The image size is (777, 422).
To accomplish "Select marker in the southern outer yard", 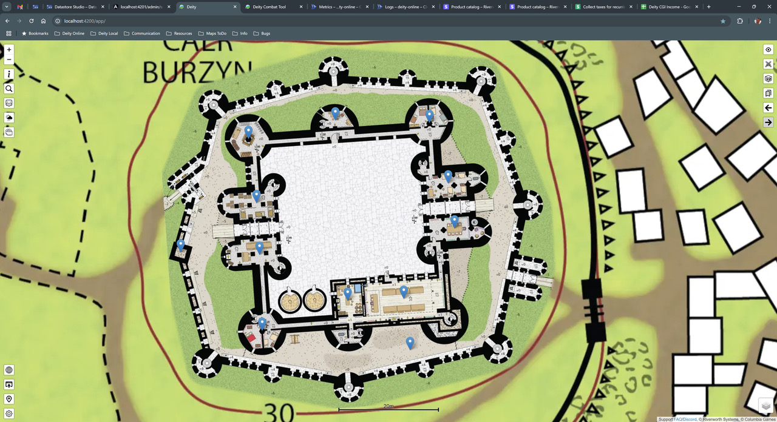I will pyautogui.click(x=410, y=343).
